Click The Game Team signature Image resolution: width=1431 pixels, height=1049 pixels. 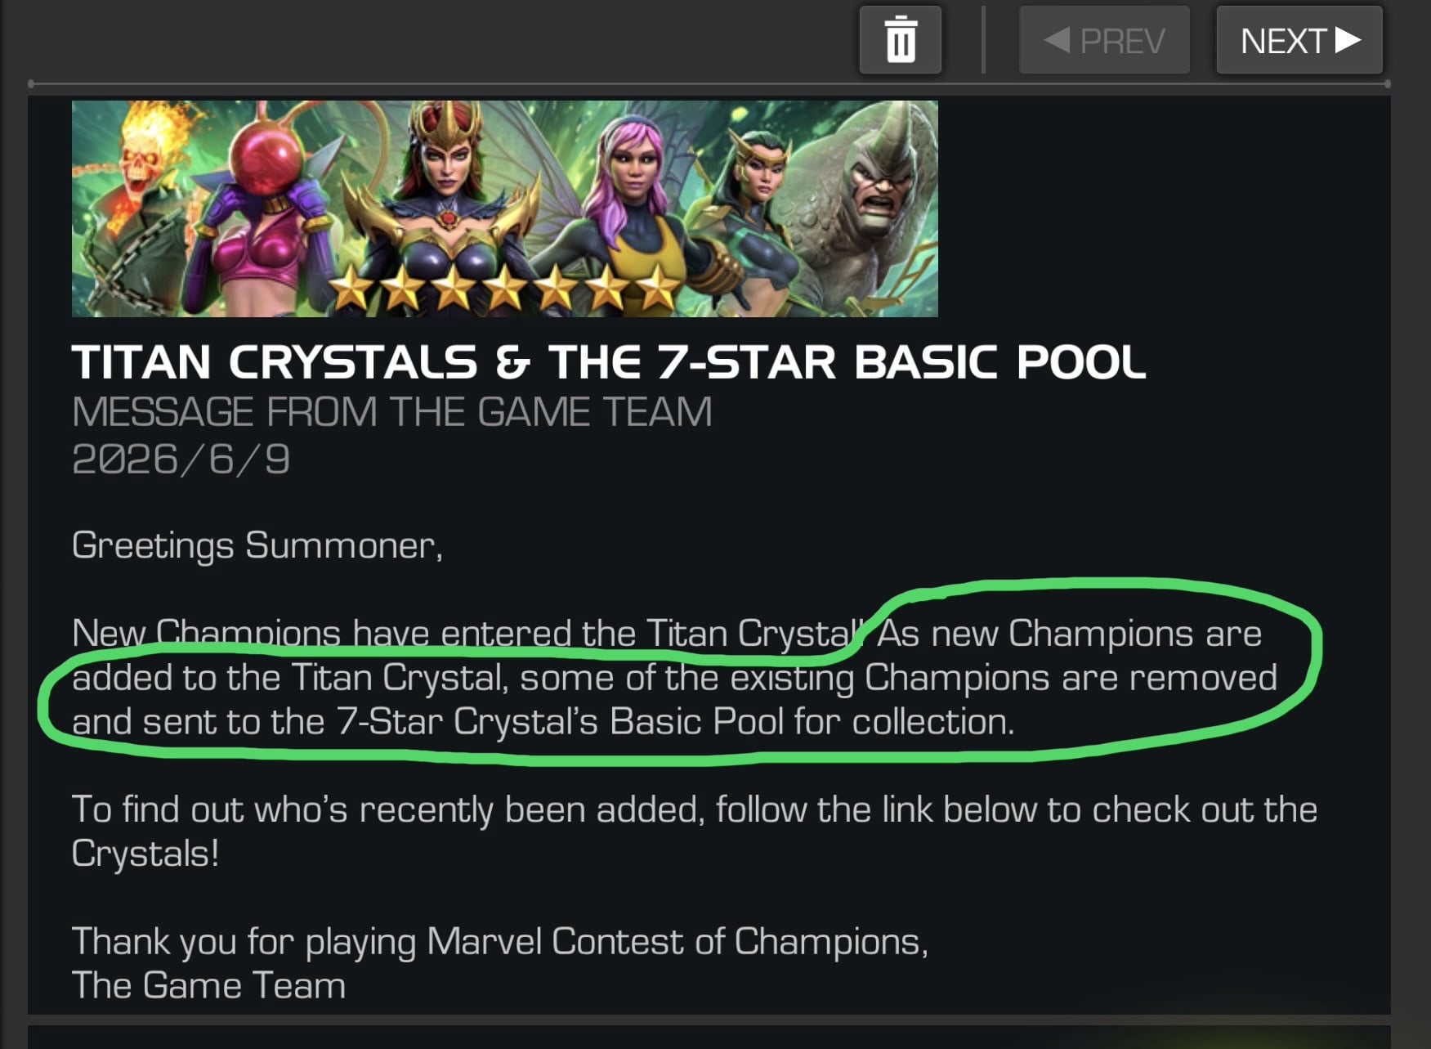click(x=208, y=985)
